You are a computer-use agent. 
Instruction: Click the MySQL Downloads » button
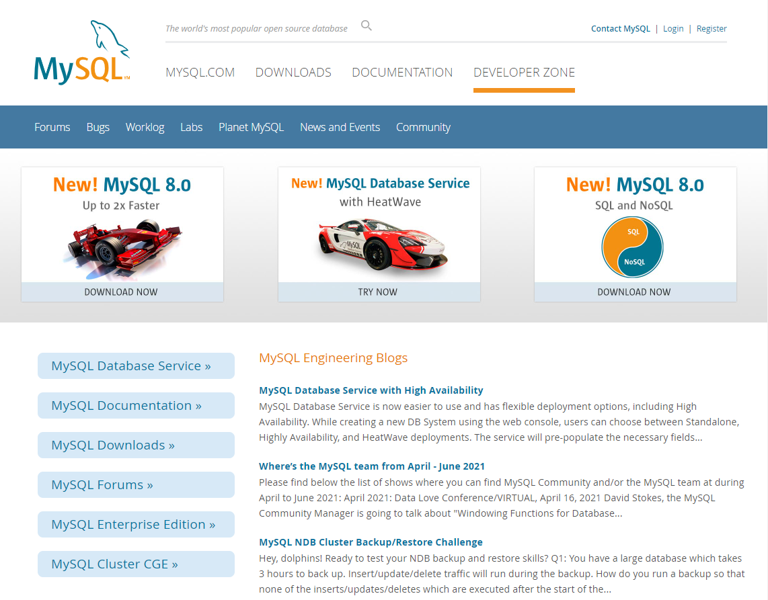click(136, 445)
